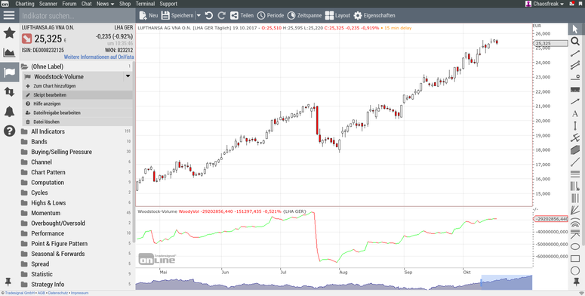Open the Chat menu item
The width and height of the screenshot is (585, 296).
[87, 4]
